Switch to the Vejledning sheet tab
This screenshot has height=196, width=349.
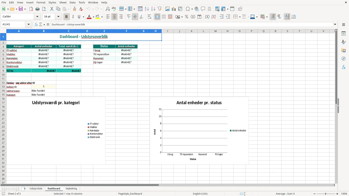click(71, 189)
